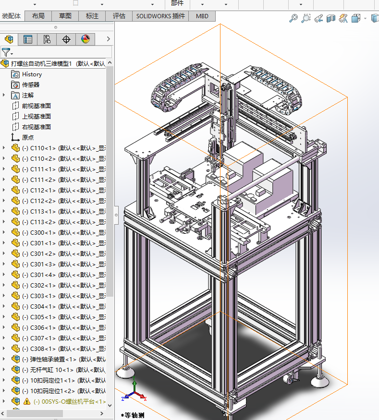Expand the 注解 annotations folder
The width and height of the screenshot is (379, 420).
[x=4, y=95]
